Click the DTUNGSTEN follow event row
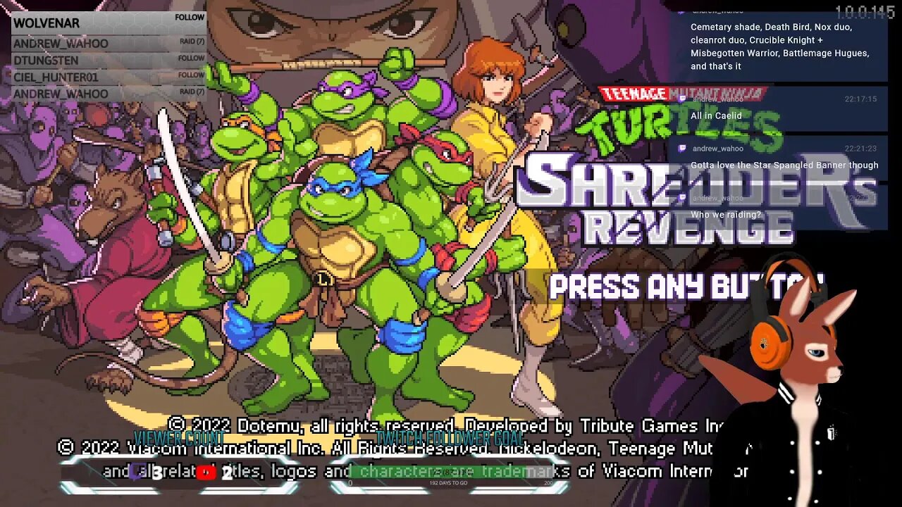Image resolution: width=902 pixels, height=507 pixels. 109,61
